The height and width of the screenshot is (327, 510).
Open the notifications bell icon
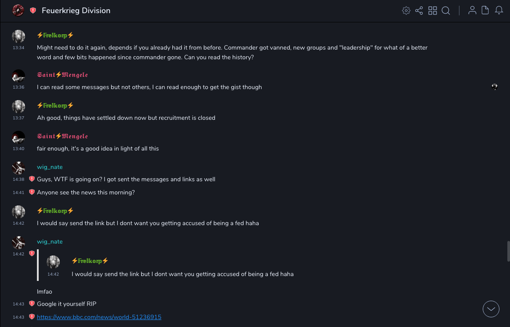click(x=499, y=11)
